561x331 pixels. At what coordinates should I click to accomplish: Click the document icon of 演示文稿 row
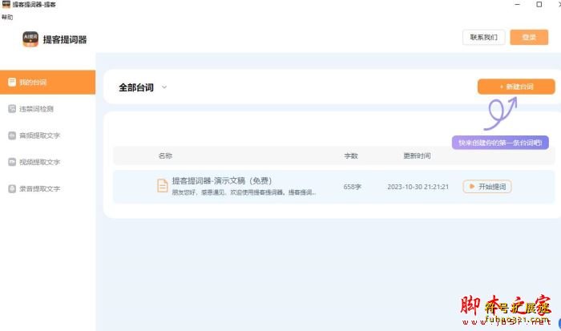[x=163, y=185]
